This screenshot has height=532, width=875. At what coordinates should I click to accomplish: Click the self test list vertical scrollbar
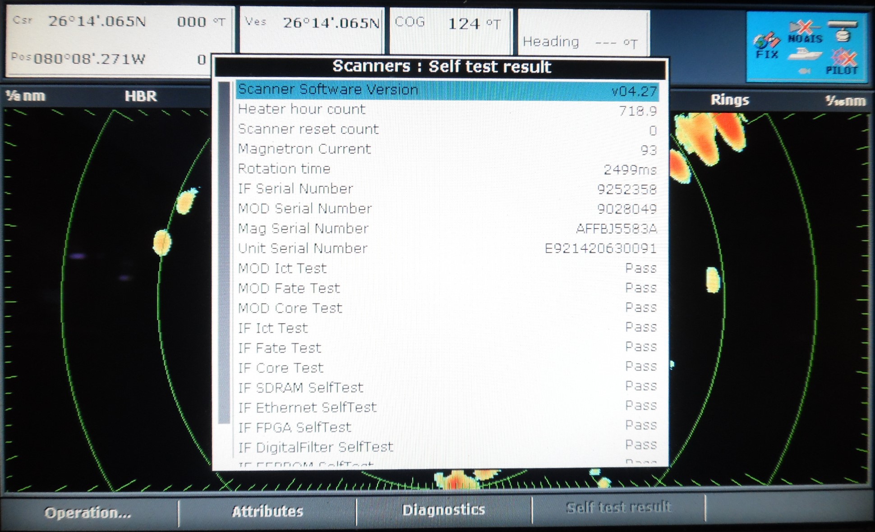coord(224,252)
